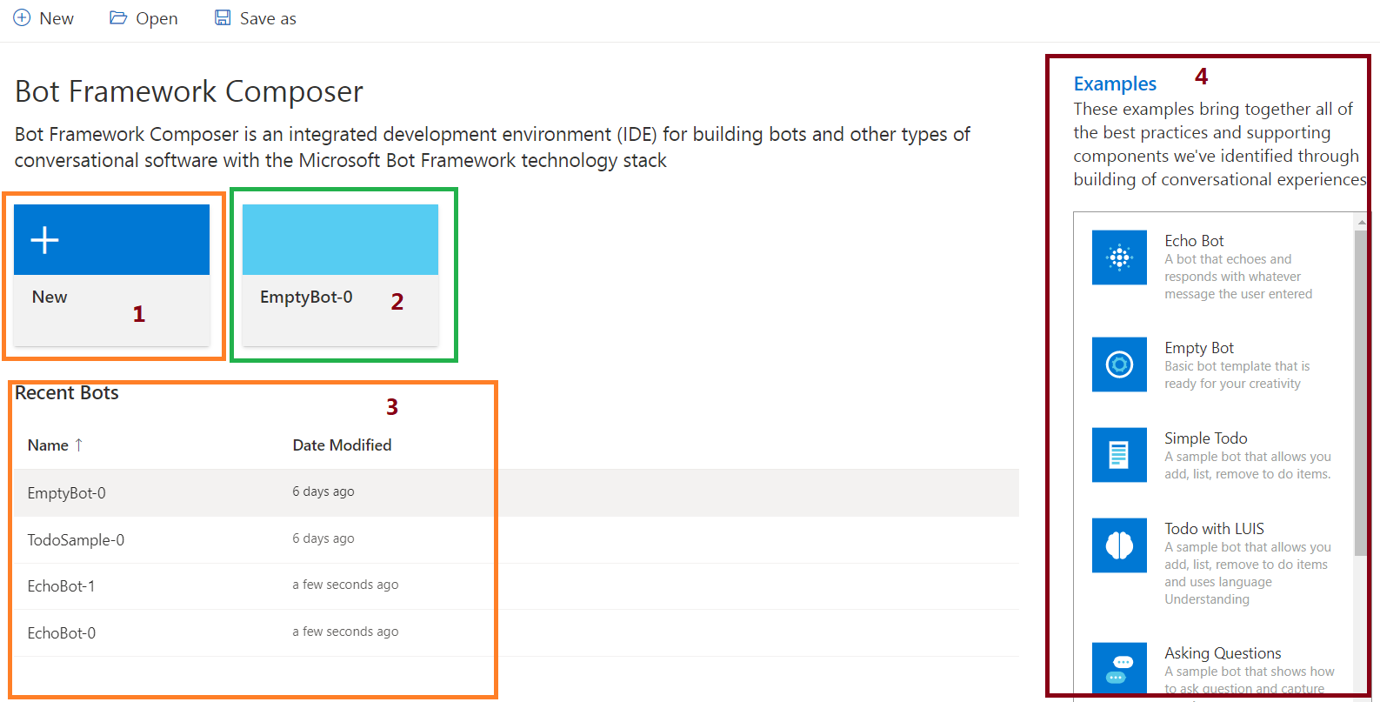Click the plus icon on New tile
The width and height of the screenshot is (1380, 702).
tap(44, 239)
